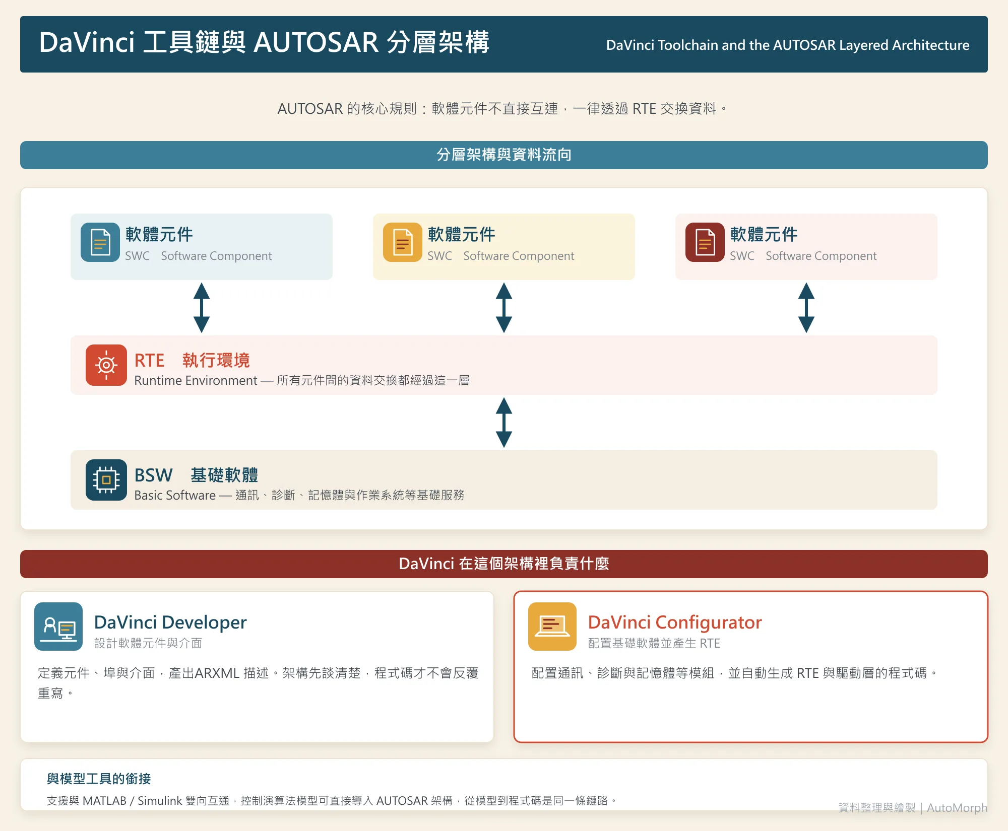Click the main title DaVinci 工具鏈與 AUTOSAR 分層架構

click(x=264, y=42)
